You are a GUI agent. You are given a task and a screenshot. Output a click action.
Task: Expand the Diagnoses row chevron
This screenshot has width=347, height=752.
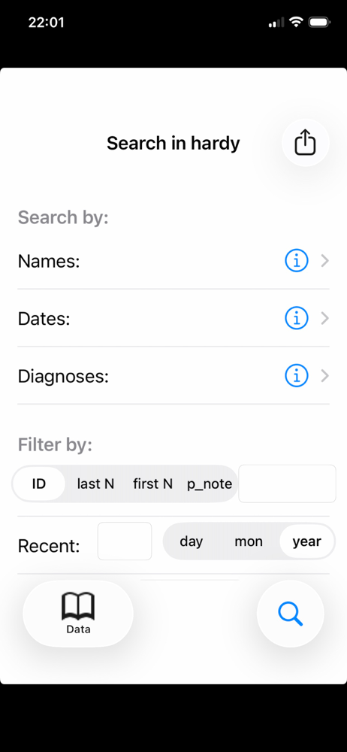click(x=325, y=375)
